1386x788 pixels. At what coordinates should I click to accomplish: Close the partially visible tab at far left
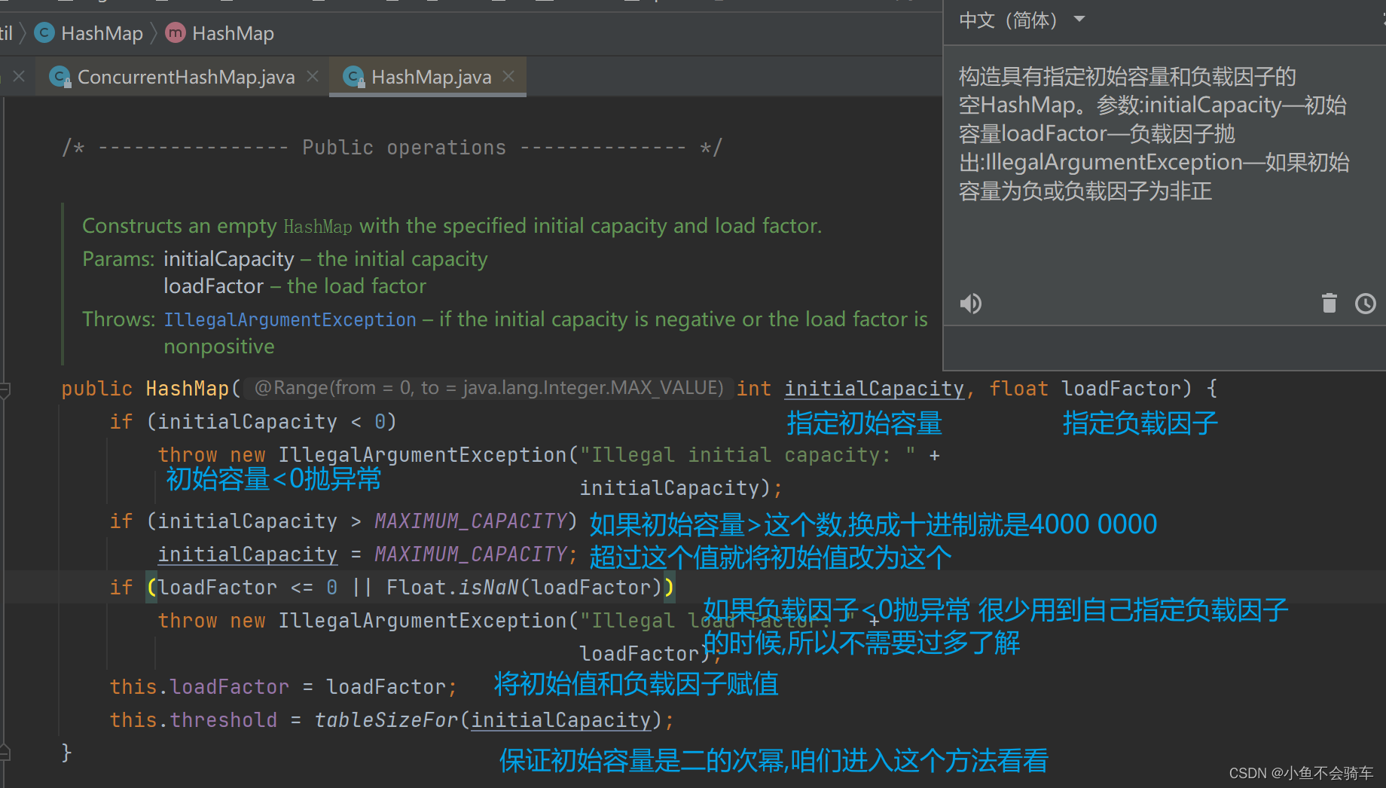(19, 76)
